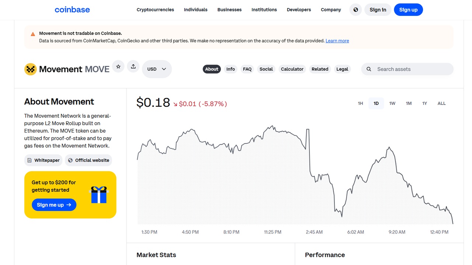Open the Company menu

331,10
